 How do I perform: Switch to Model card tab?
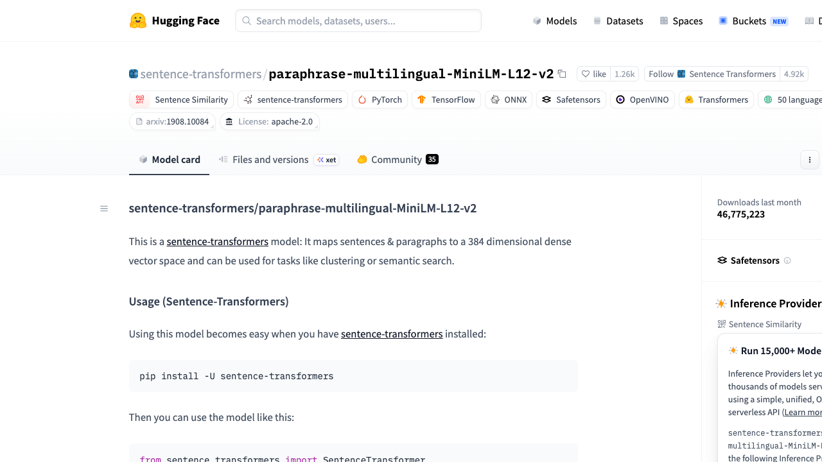169,160
